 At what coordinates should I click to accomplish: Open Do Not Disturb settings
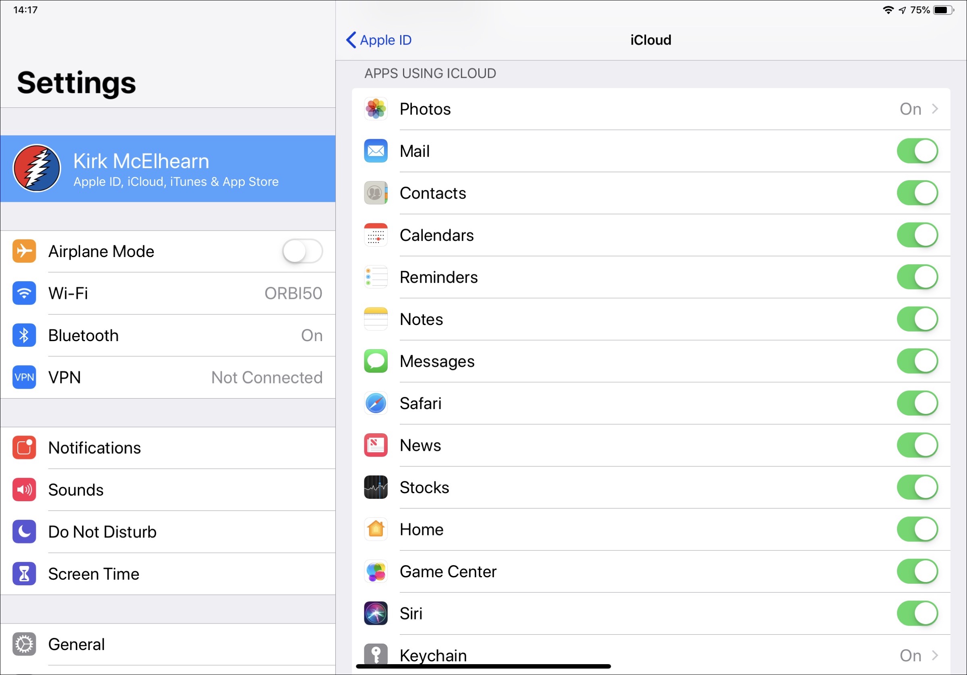[x=167, y=532]
